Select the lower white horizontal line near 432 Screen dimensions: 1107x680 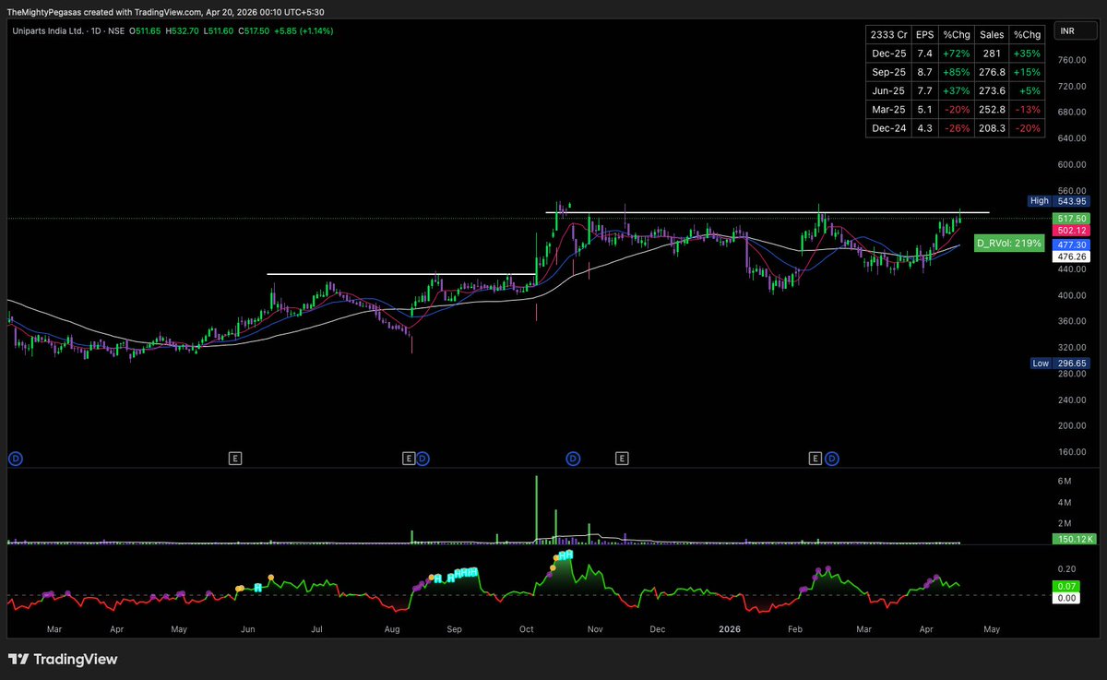pos(400,274)
